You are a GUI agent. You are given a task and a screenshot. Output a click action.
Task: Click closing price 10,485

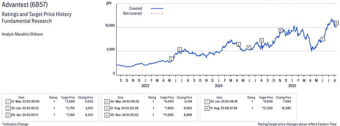[286, 108]
